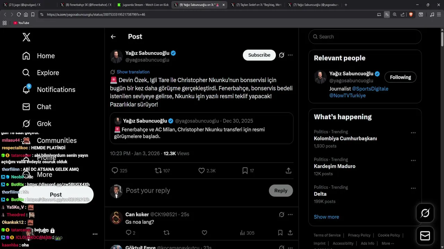Open Explore in the sidebar
This screenshot has width=444, height=249.
point(41,73)
